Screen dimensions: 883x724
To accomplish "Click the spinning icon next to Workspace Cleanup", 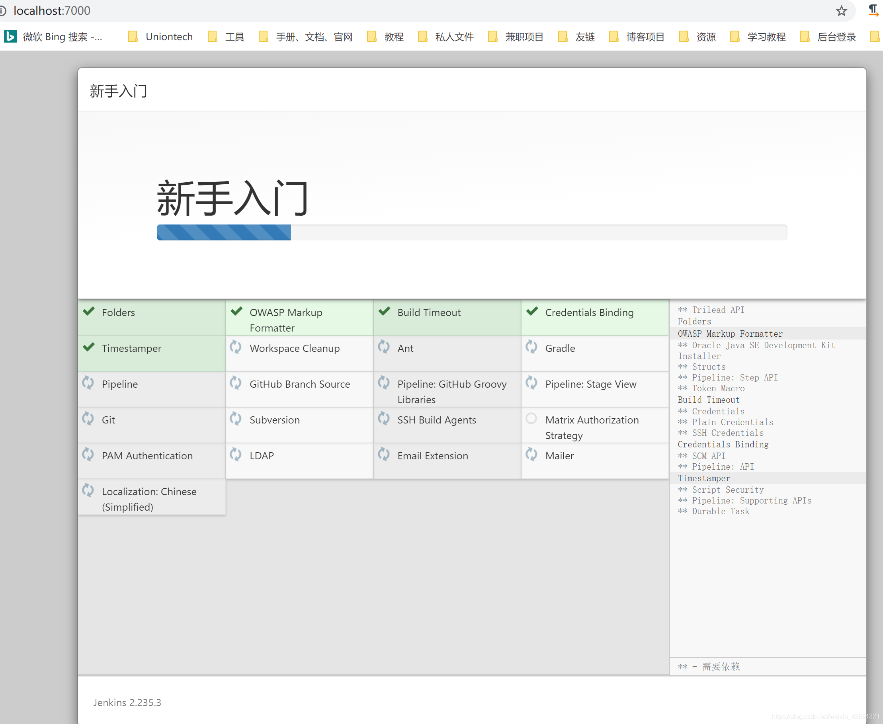I will point(236,347).
